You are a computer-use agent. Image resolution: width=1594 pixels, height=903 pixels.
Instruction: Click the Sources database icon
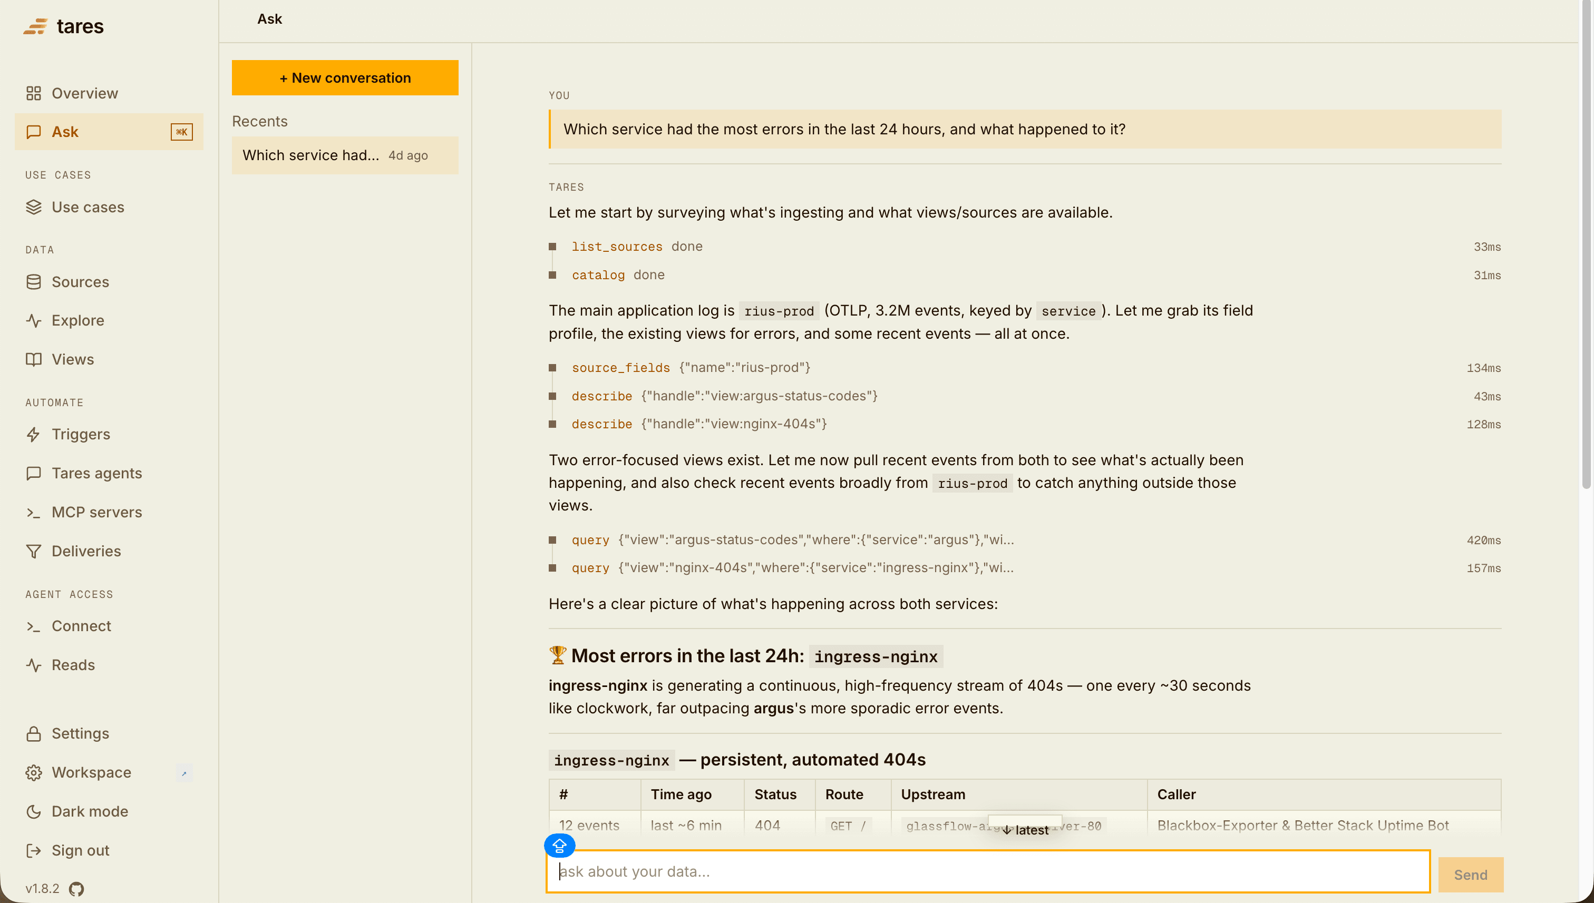pyautogui.click(x=34, y=281)
